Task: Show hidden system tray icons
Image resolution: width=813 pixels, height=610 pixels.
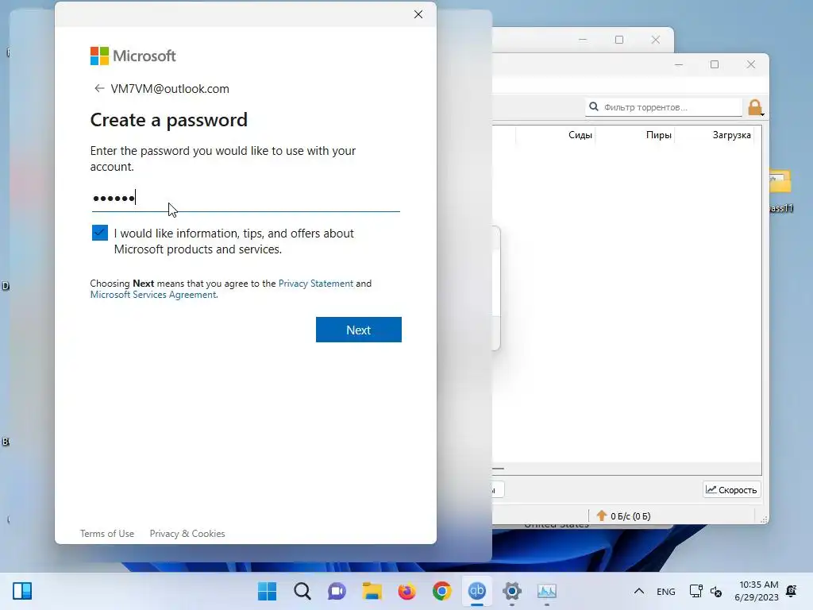Action: (639, 591)
